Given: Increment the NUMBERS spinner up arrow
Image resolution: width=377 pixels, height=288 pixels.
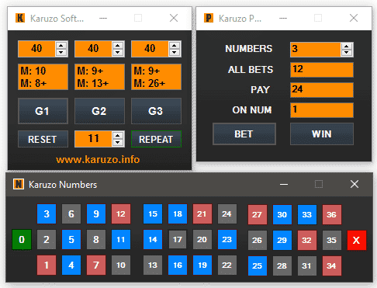Looking at the screenshot, I should pyautogui.click(x=347, y=47).
